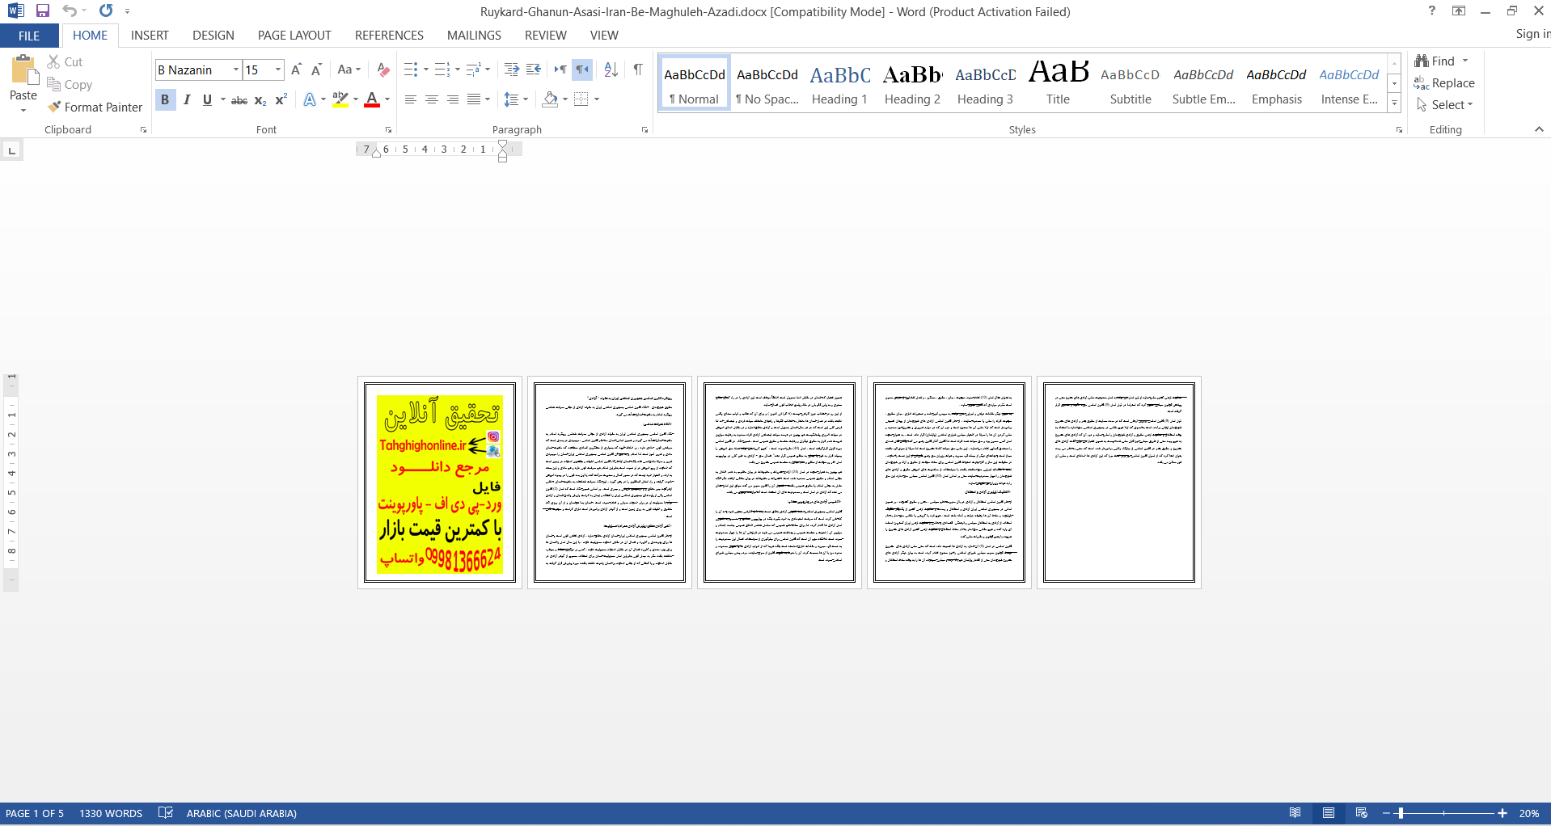Click Replace in Editing group
The image size is (1551, 826).
tap(1444, 83)
